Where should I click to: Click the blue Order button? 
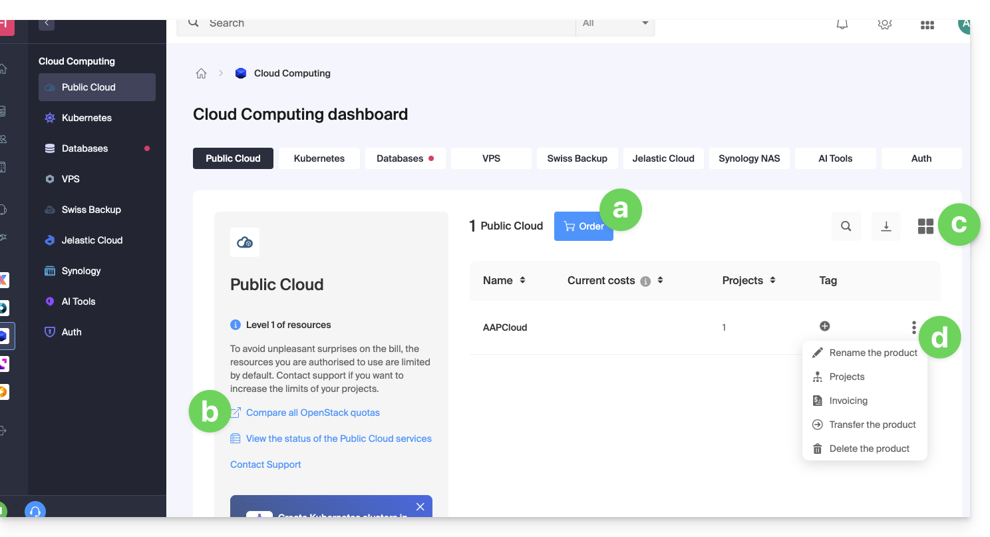tap(583, 226)
